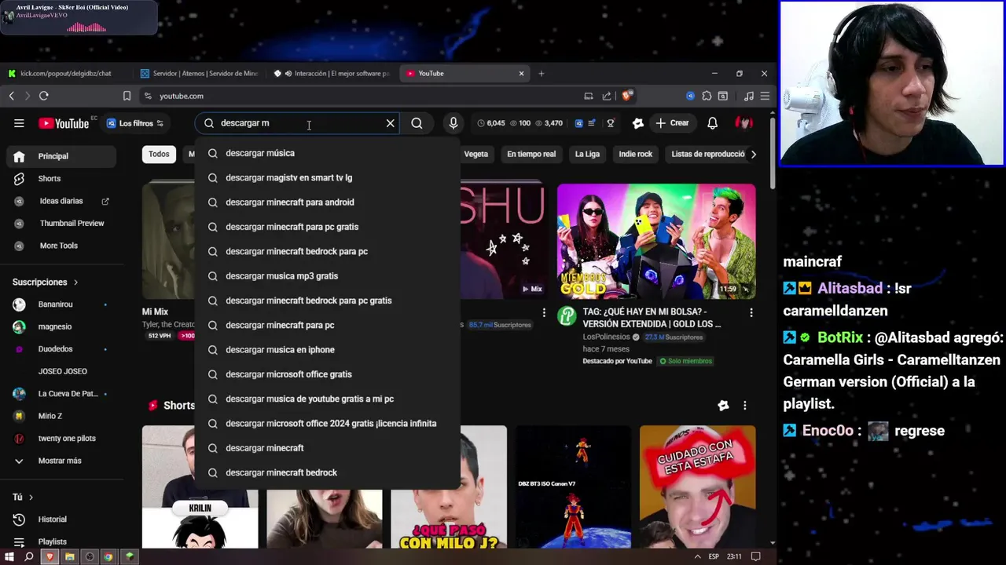Select the La Liga filter chip

point(587,154)
